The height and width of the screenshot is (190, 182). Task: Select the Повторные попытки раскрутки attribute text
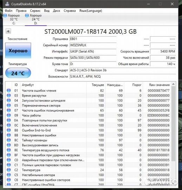coord(44,120)
